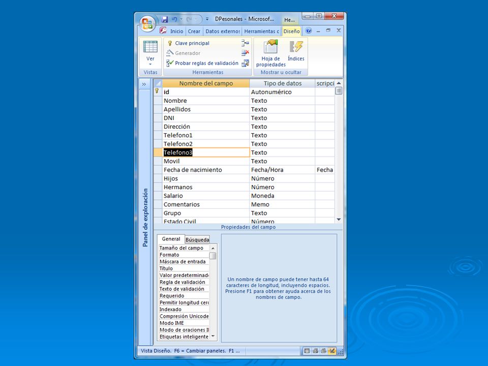488x366 pixels.
Task: Select the Diseño ribbon tab
Action: click(292, 31)
